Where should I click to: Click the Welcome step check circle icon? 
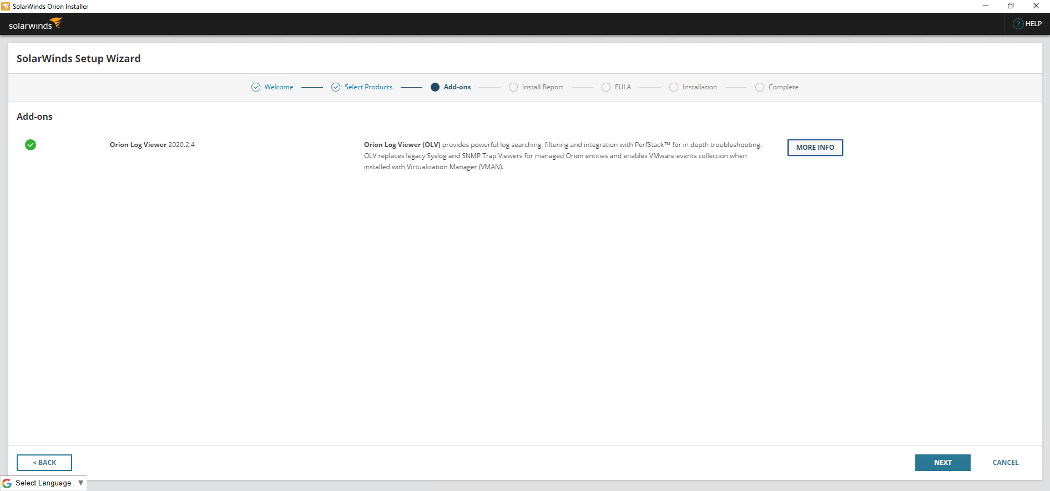(x=256, y=87)
